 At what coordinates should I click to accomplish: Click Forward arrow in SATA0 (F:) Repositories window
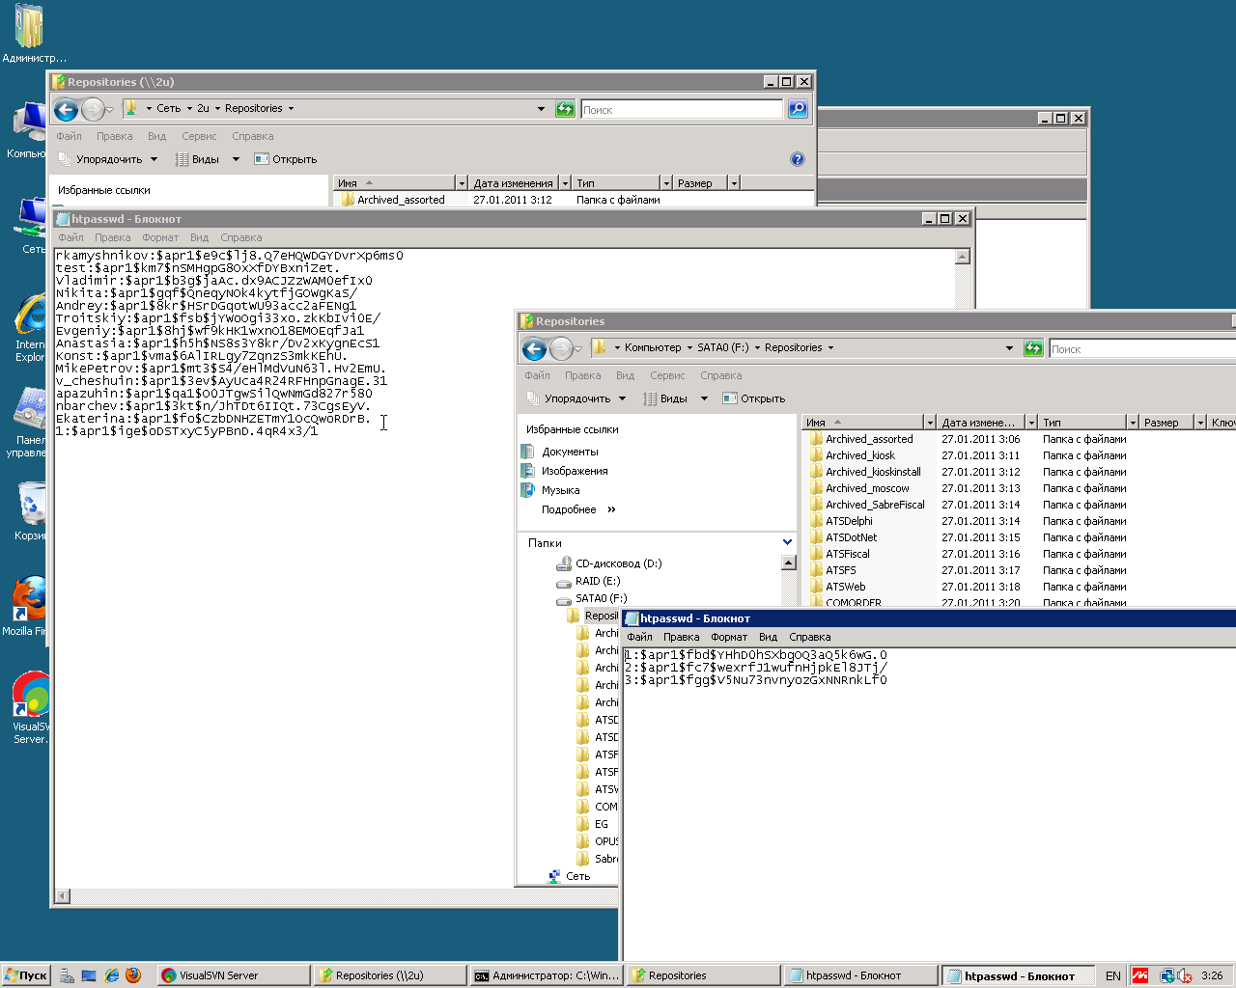point(561,348)
